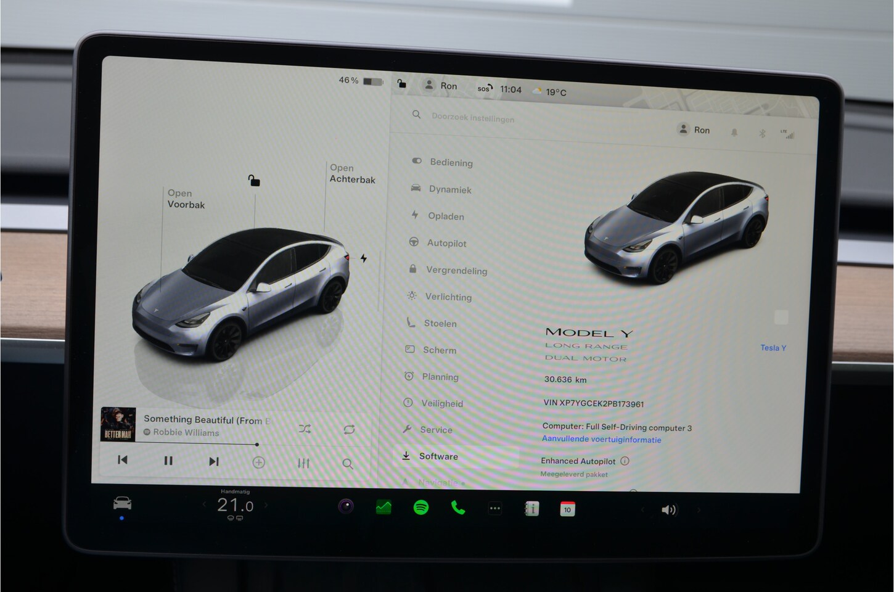
Task: Open the Vergrendeling settings menu
Action: tap(448, 270)
